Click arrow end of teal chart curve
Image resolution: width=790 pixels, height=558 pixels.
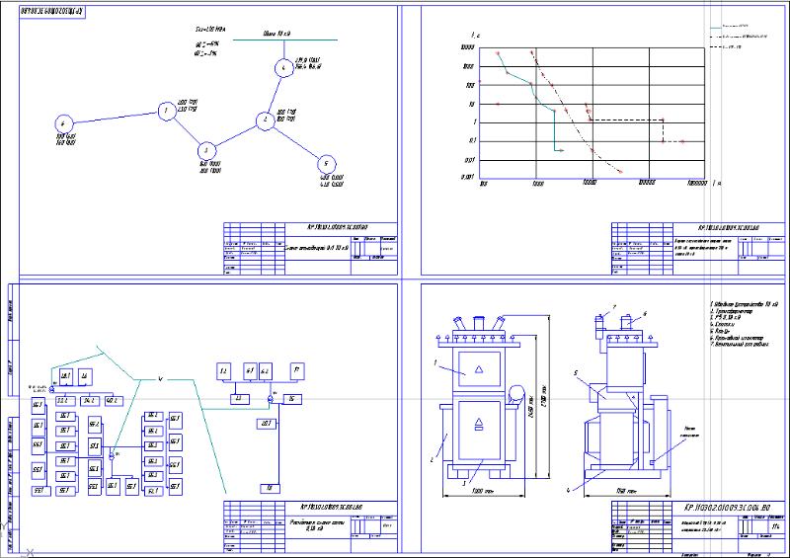(x=560, y=150)
